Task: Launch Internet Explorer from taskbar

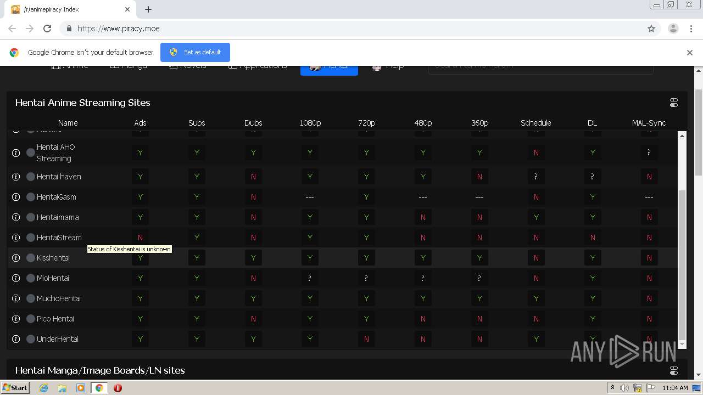Action: pyautogui.click(x=44, y=388)
